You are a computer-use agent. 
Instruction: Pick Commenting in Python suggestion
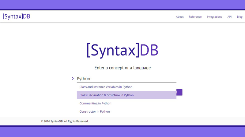click(126, 103)
